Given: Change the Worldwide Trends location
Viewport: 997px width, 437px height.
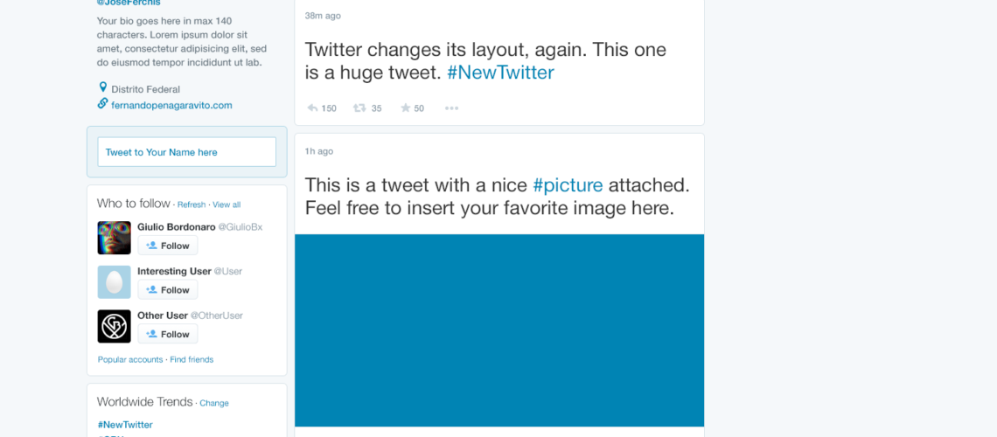Looking at the screenshot, I should tap(214, 403).
